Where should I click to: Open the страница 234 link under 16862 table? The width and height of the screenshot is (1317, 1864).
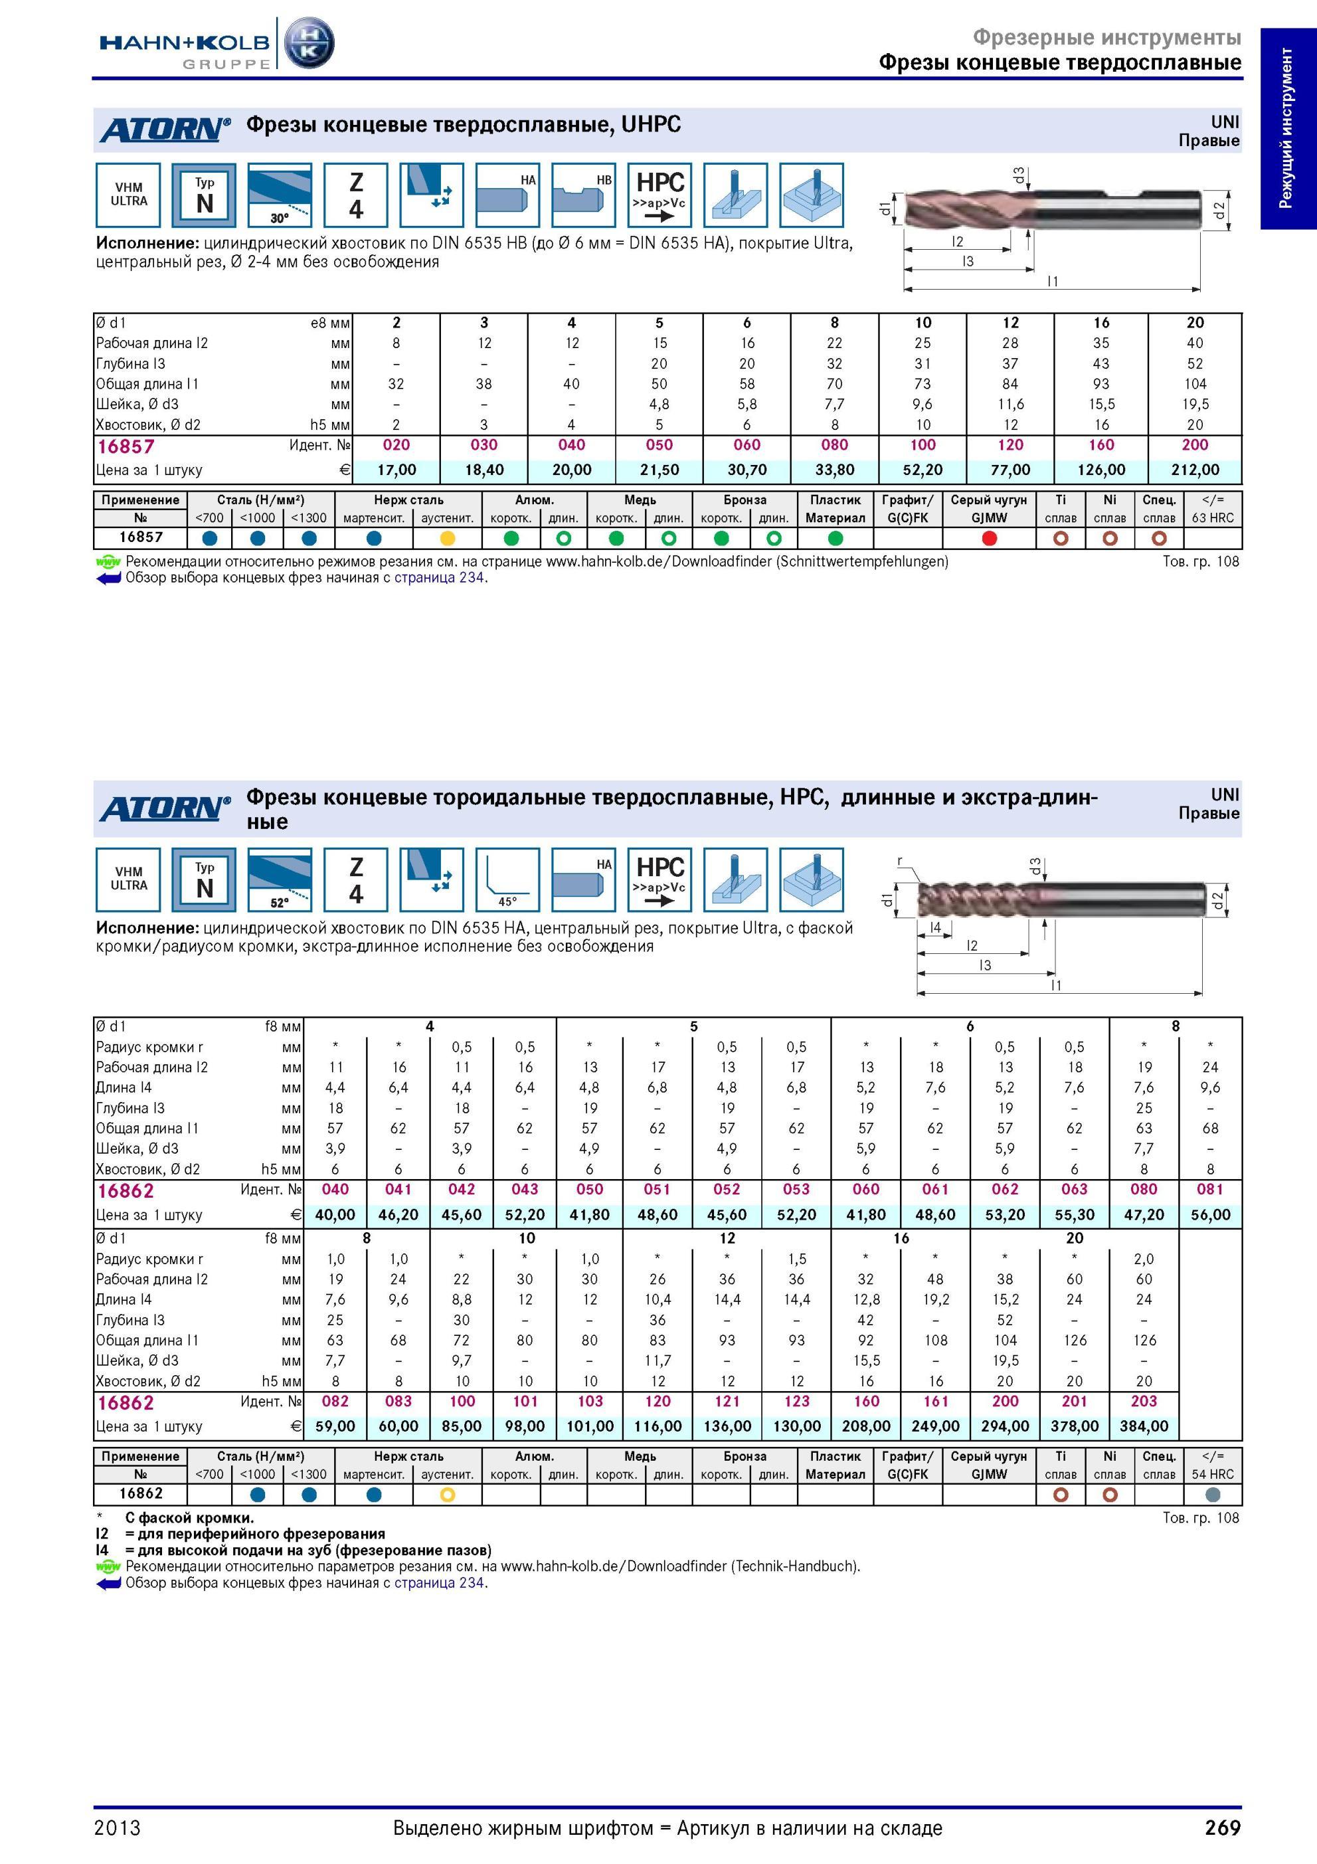(439, 1583)
